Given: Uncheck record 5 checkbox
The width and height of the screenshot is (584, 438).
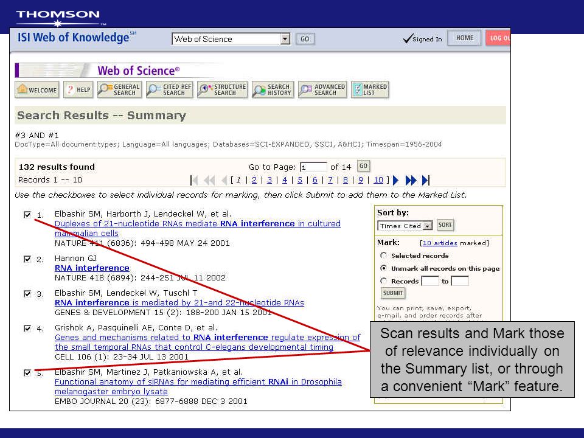Looking at the screenshot, I should click(x=27, y=373).
